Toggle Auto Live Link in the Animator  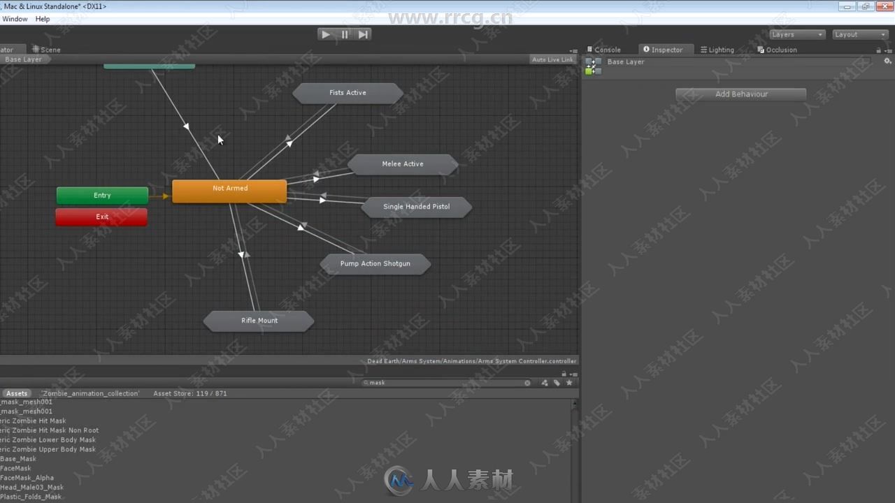(x=552, y=59)
